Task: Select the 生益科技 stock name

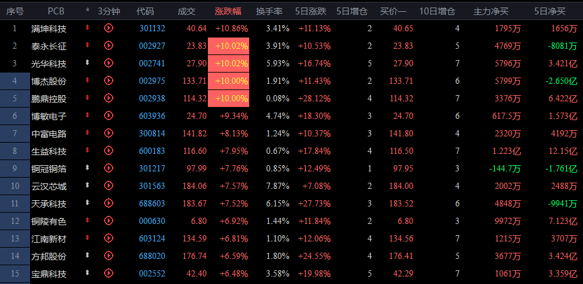Action: coord(49,151)
